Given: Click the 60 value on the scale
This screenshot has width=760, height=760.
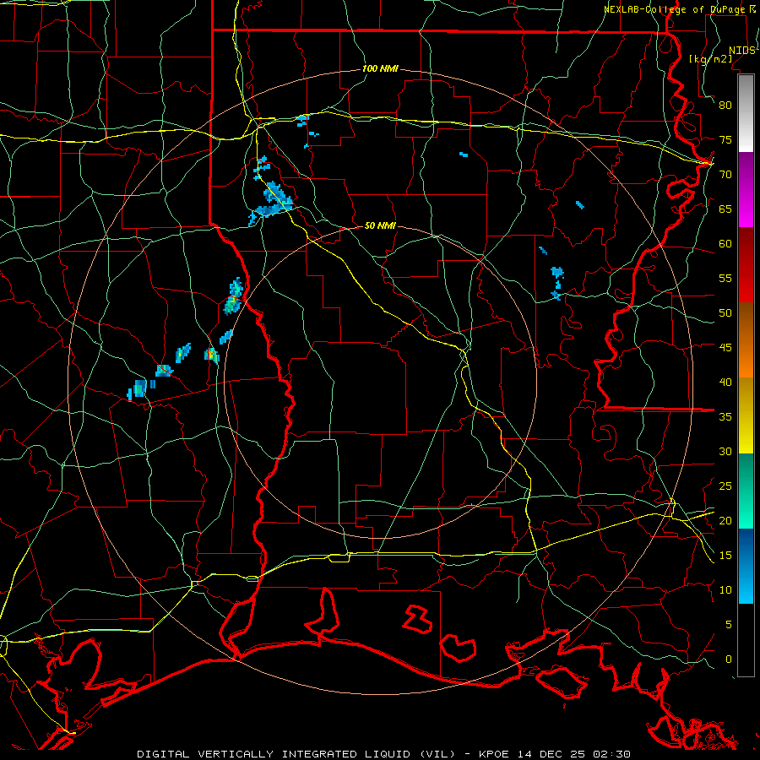Looking at the screenshot, I should point(725,244).
